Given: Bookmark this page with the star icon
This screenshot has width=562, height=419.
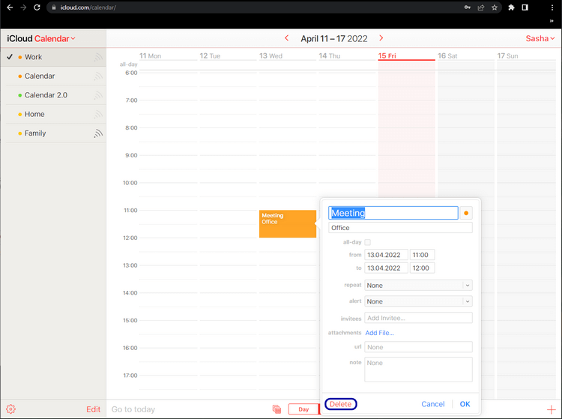Looking at the screenshot, I should point(495,7).
